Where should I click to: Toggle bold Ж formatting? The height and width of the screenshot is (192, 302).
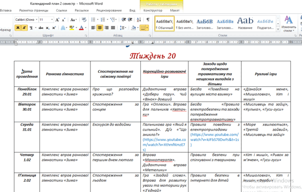tap(17, 28)
